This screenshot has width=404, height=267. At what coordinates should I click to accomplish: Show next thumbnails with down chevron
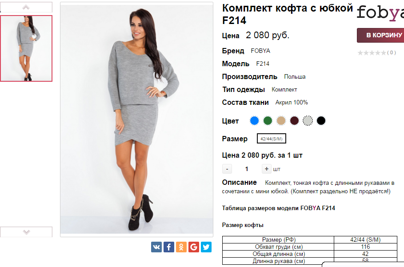click(x=26, y=232)
